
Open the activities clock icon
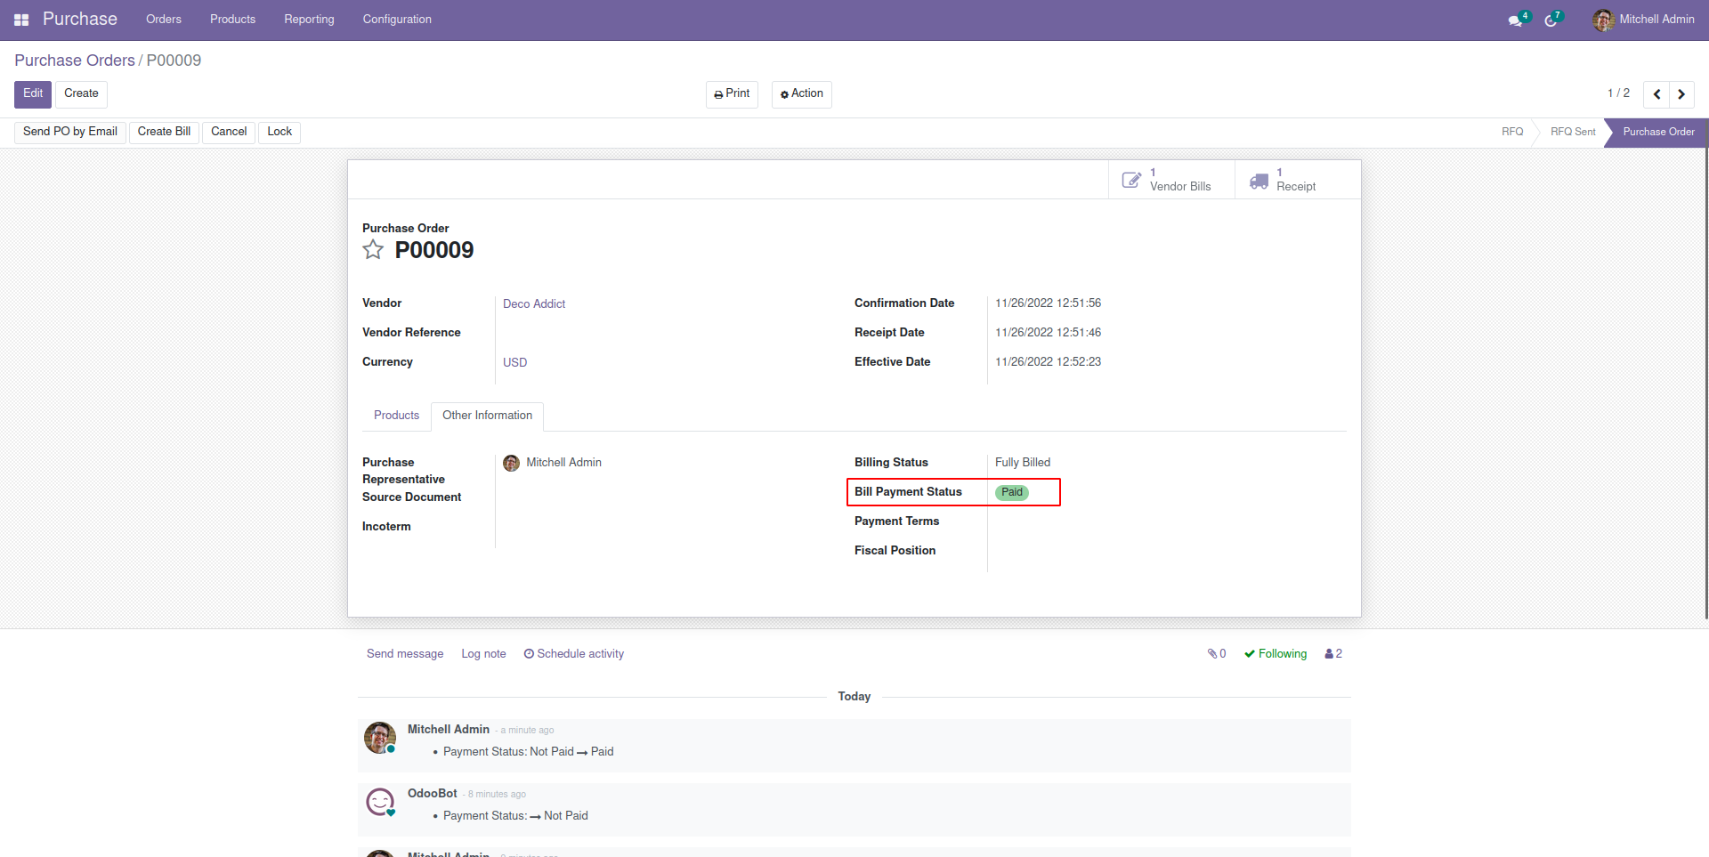pos(1551,20)
